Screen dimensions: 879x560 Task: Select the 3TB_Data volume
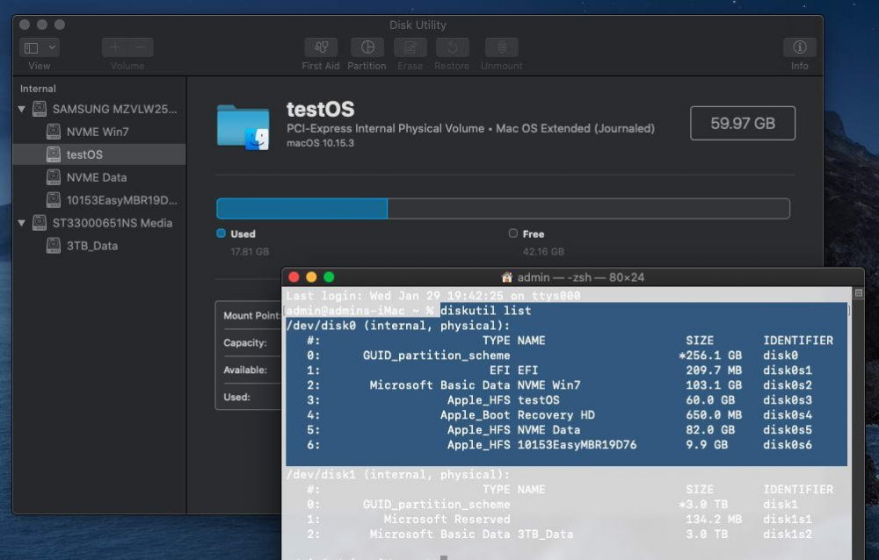pyautogui.click(x=98, y=246)
